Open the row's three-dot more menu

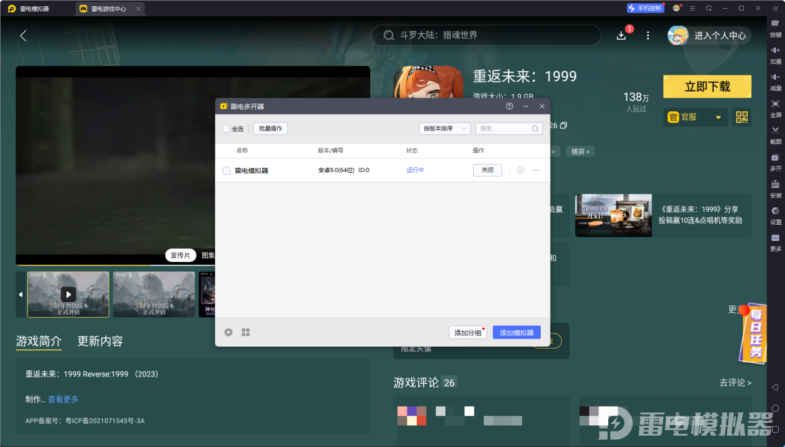click(x=536, y=170)
